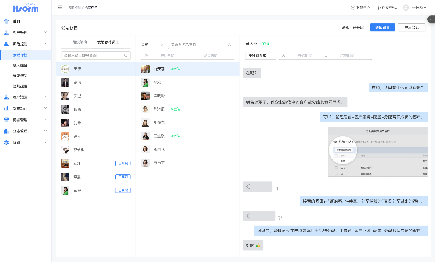Open the 按时间搜索 dropdown

(x=261, y=56)
